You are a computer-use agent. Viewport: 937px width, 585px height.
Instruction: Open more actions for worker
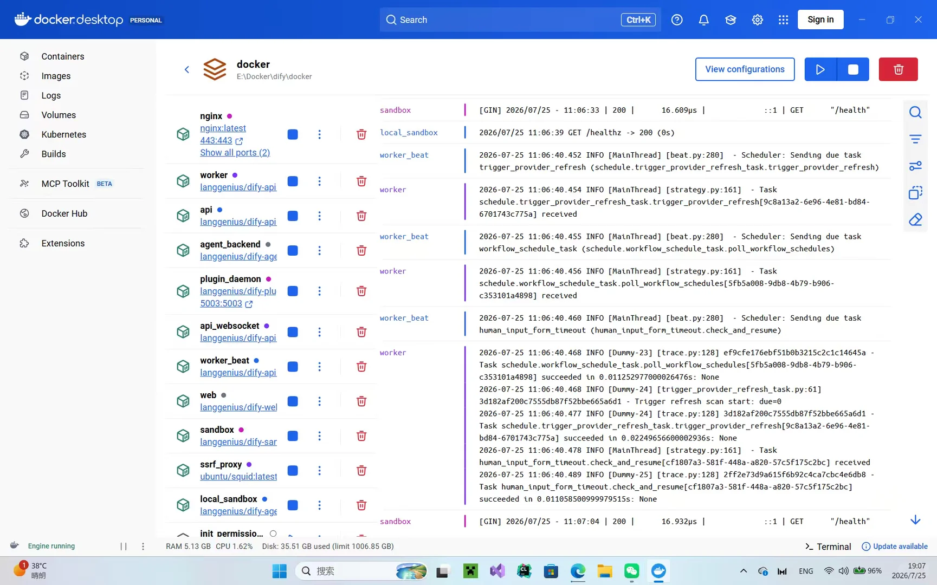click(320, 181)
